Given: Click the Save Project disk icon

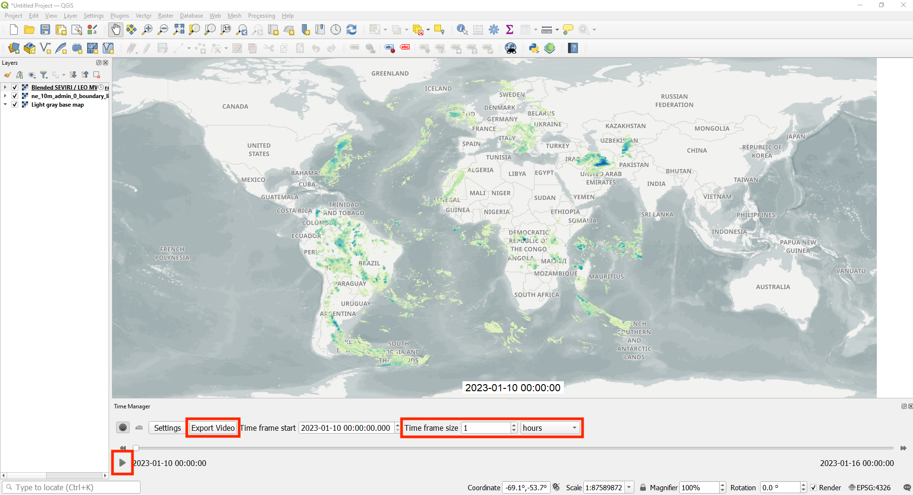Looking at the screenshot, I should [45, 30].
